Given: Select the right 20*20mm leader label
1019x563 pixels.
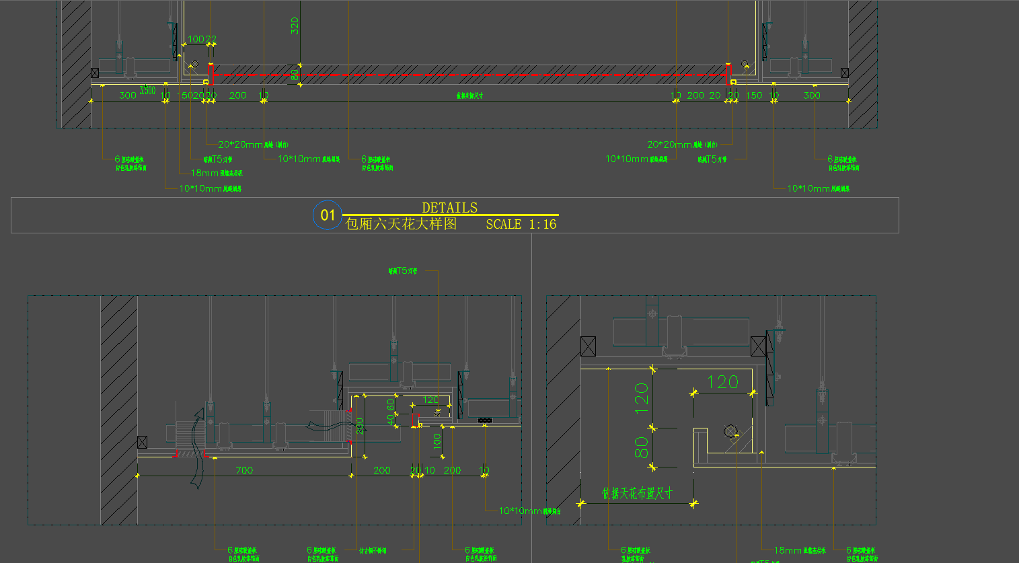Looking at the screenshot, I should (682, 145).
